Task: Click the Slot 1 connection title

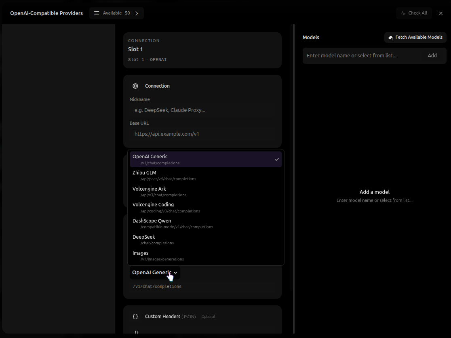Action: pos(135,49)
